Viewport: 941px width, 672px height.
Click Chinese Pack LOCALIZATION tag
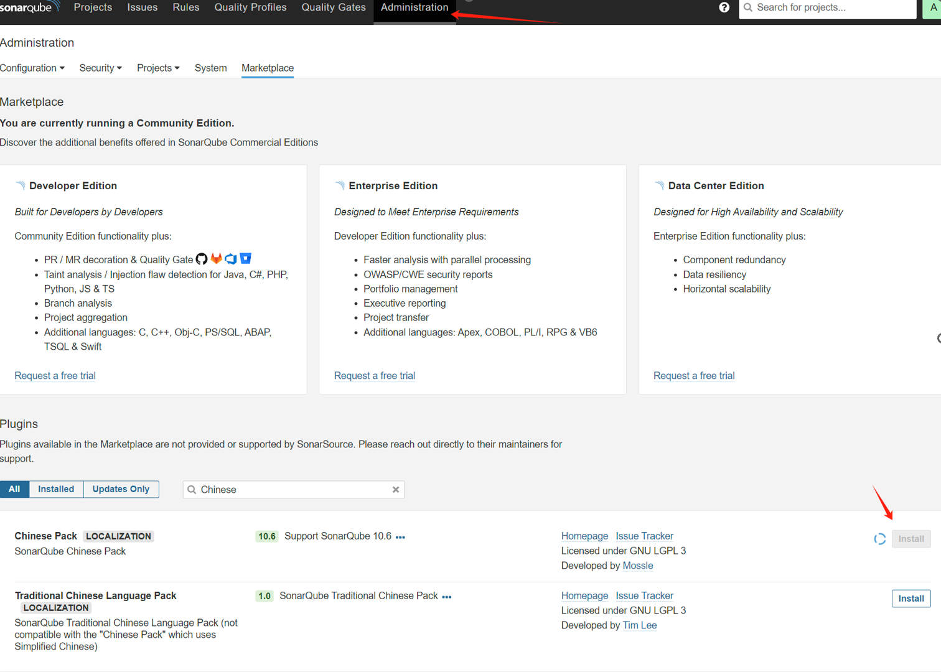pyautogui.click(x=118, y=536)
